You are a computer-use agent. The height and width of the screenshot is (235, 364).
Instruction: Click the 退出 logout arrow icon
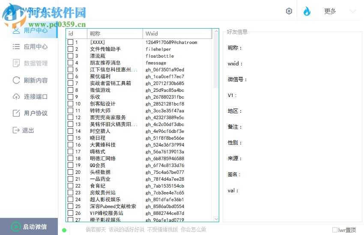16,130
